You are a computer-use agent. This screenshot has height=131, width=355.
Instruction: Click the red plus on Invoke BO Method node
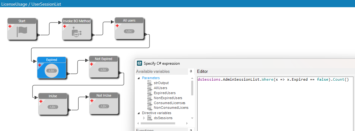pos(64,27)
